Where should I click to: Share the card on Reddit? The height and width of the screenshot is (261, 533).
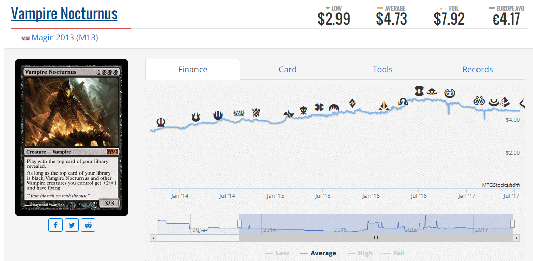[x=88, y=225]
